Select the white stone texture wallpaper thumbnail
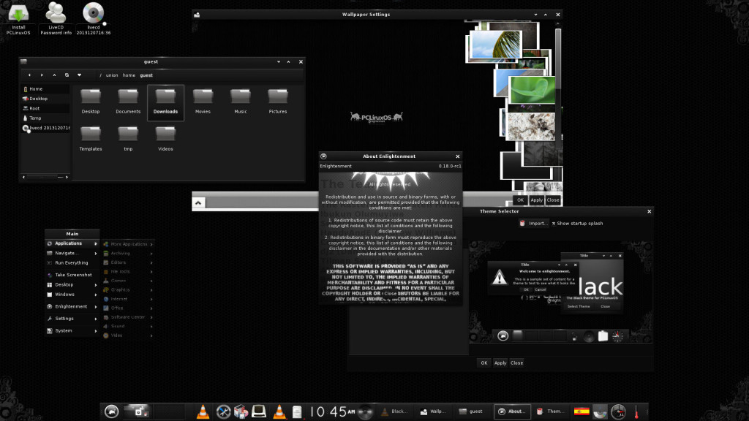The height and width of the screenshot is (421, 749). [531, 126]
